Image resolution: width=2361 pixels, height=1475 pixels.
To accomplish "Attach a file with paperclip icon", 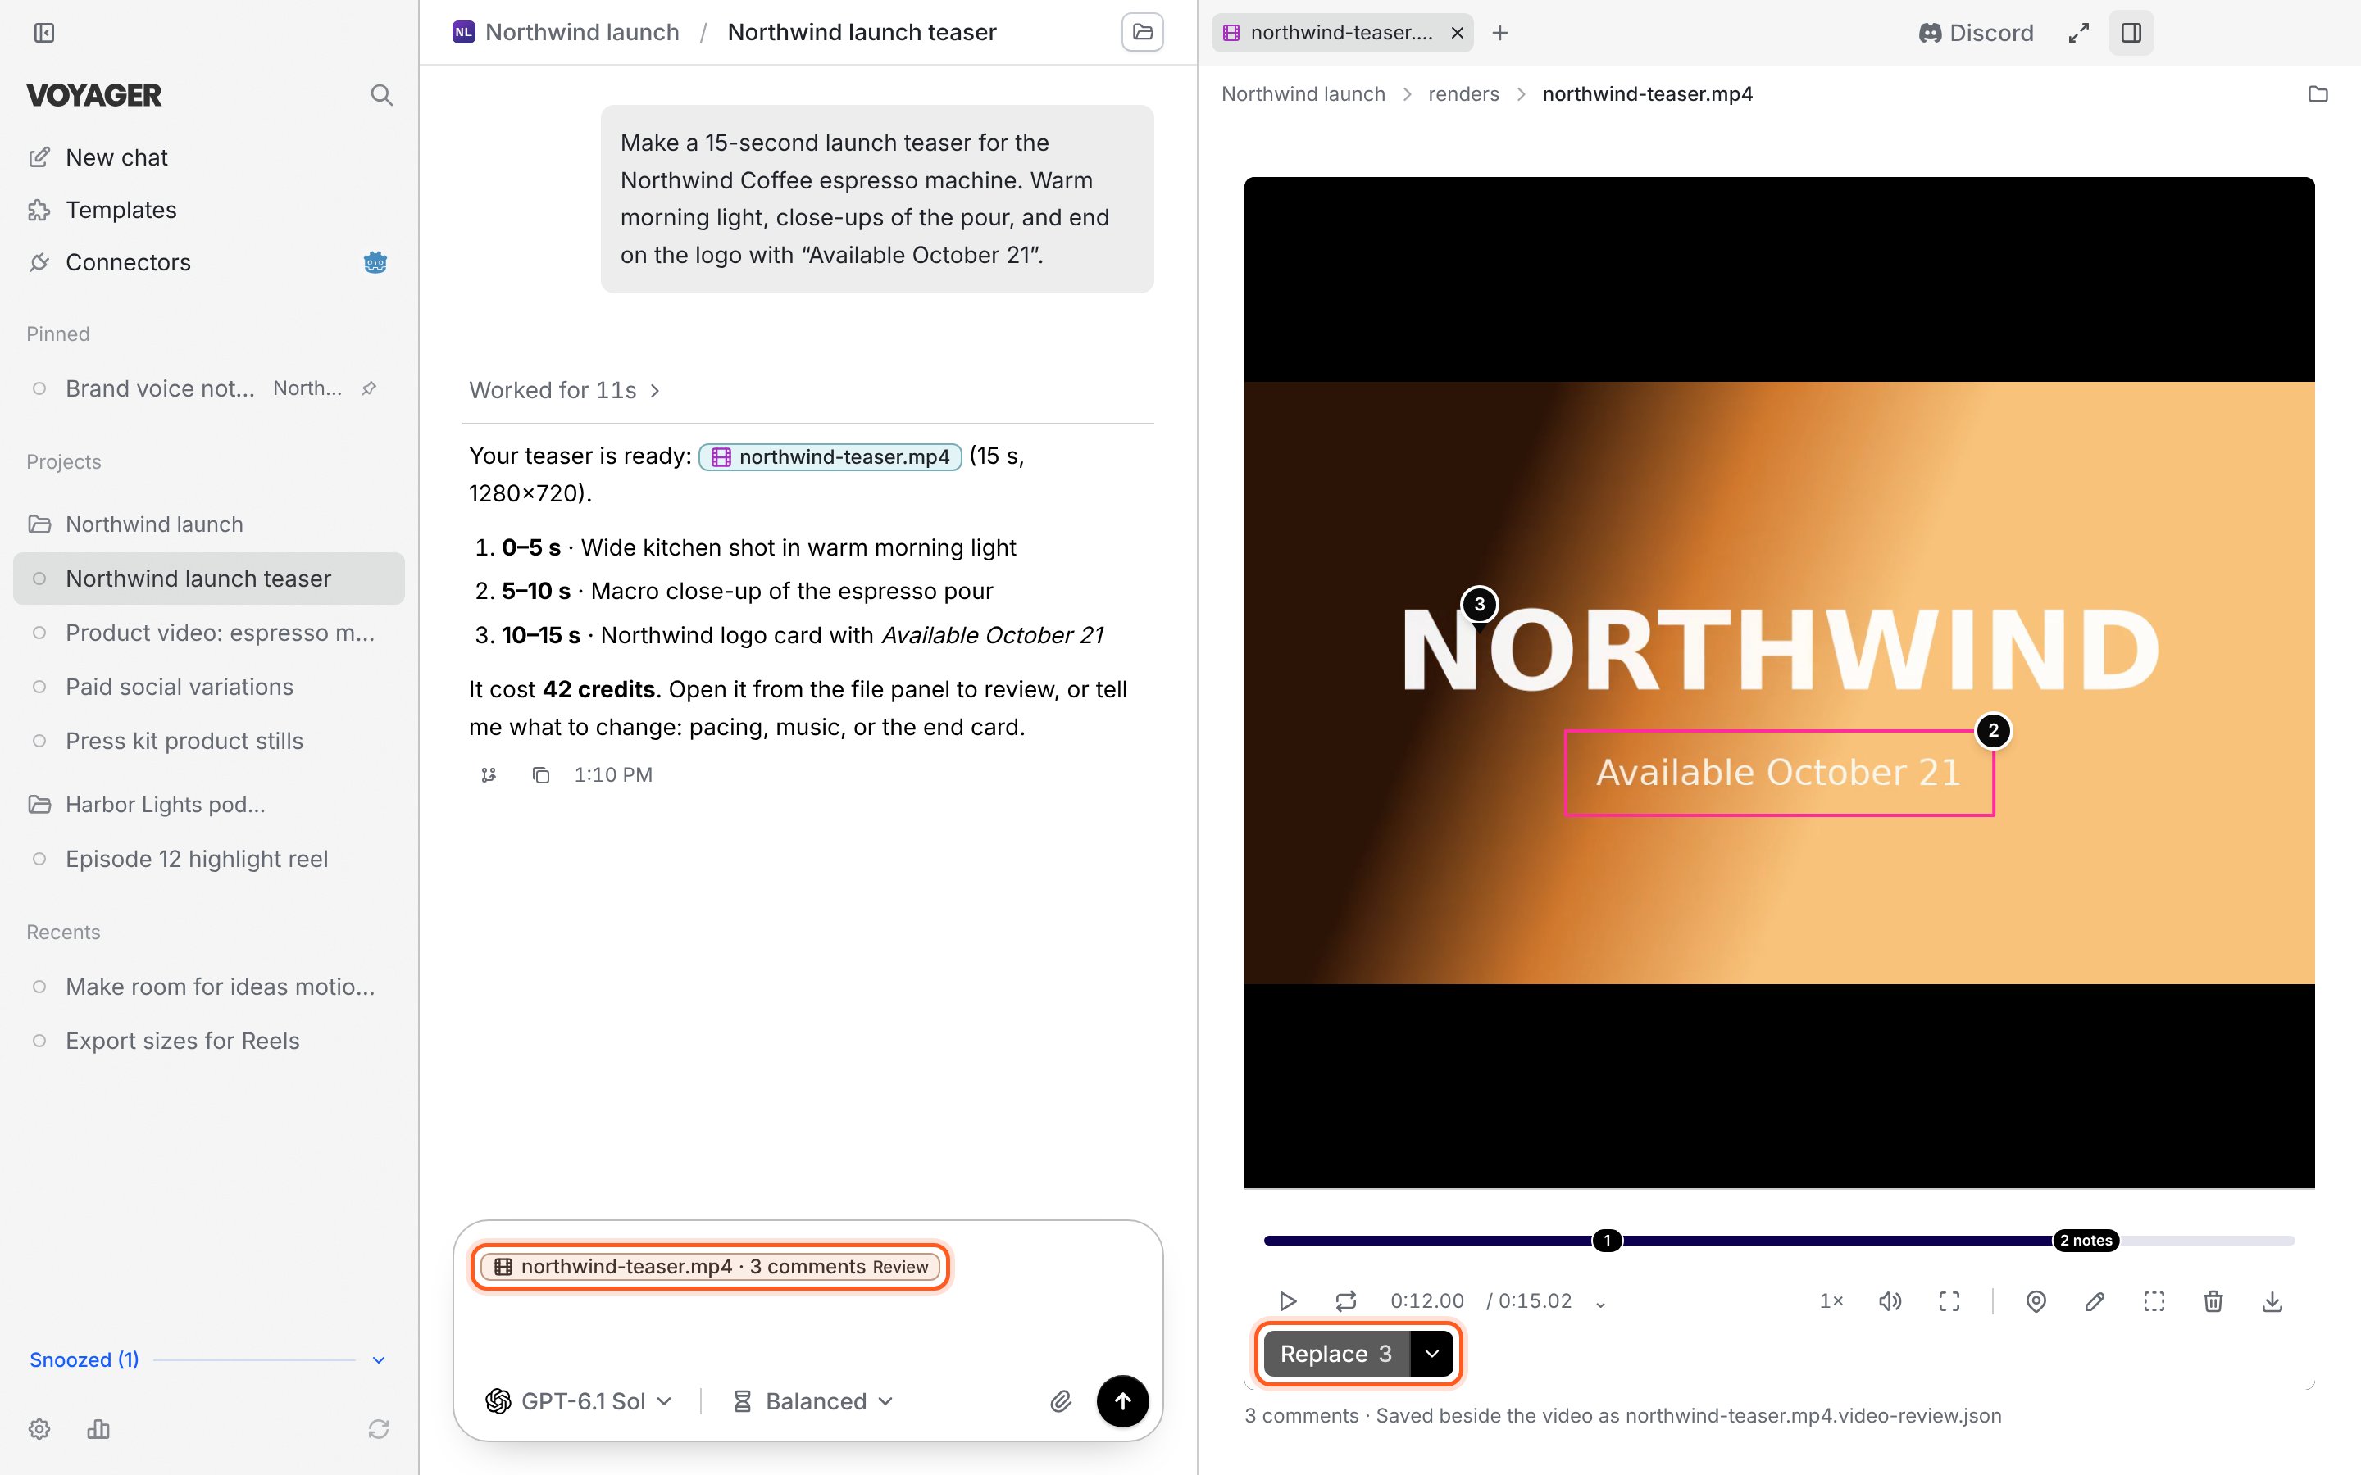I will tap(1061, 1401).
